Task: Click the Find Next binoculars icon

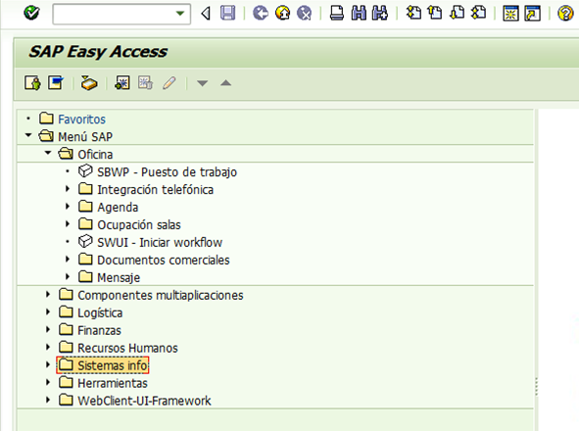Action: (380, 14)
